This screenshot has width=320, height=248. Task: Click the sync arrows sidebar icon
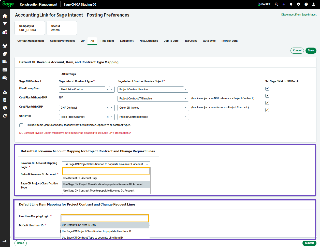coord(5,116)
